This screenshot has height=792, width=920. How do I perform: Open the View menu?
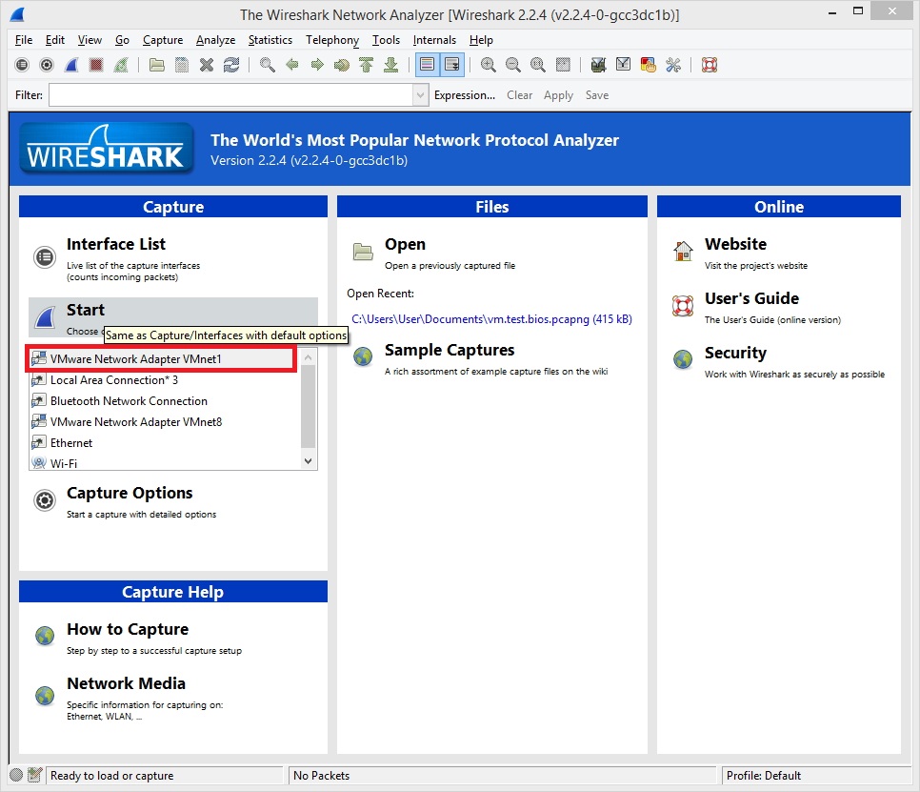coord(90,40)
